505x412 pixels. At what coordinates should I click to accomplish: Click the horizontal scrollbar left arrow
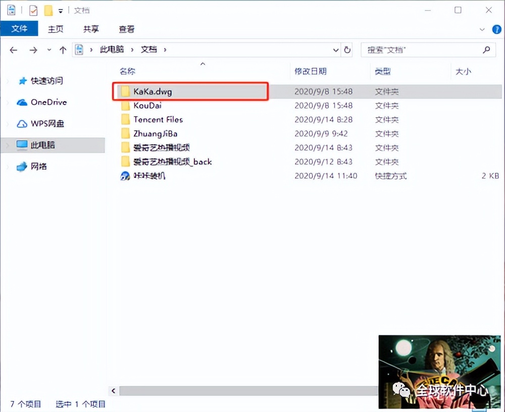pyautogui.click(x=113, y=391)
